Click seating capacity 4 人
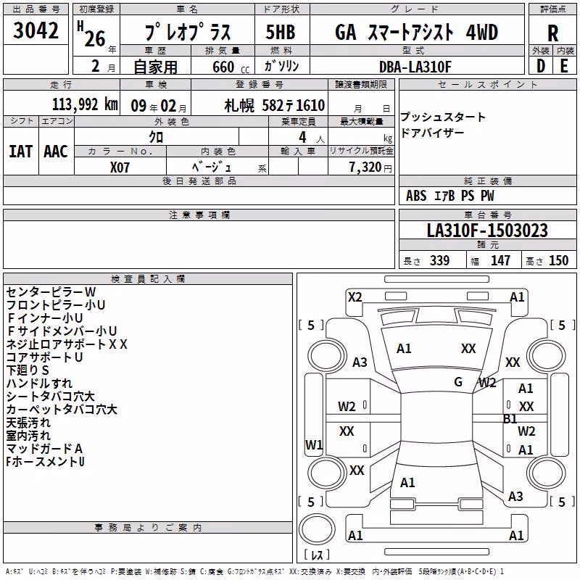Image resolution: width=580 pixels, height=580 pixels. [x=312, y=138]
